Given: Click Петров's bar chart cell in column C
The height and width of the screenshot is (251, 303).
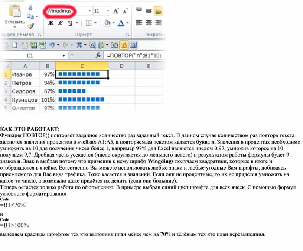Looking at the screenshot, I should pos(82,83).
